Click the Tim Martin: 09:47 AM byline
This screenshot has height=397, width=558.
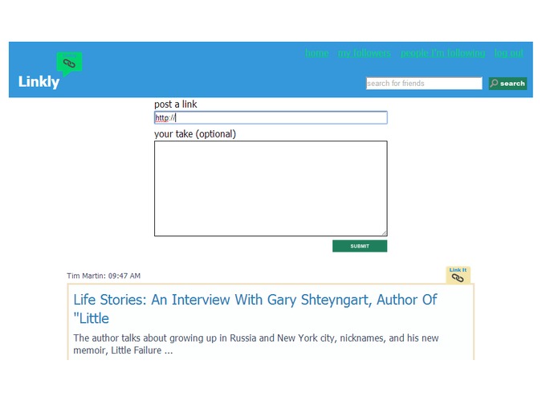pos(104,276)
